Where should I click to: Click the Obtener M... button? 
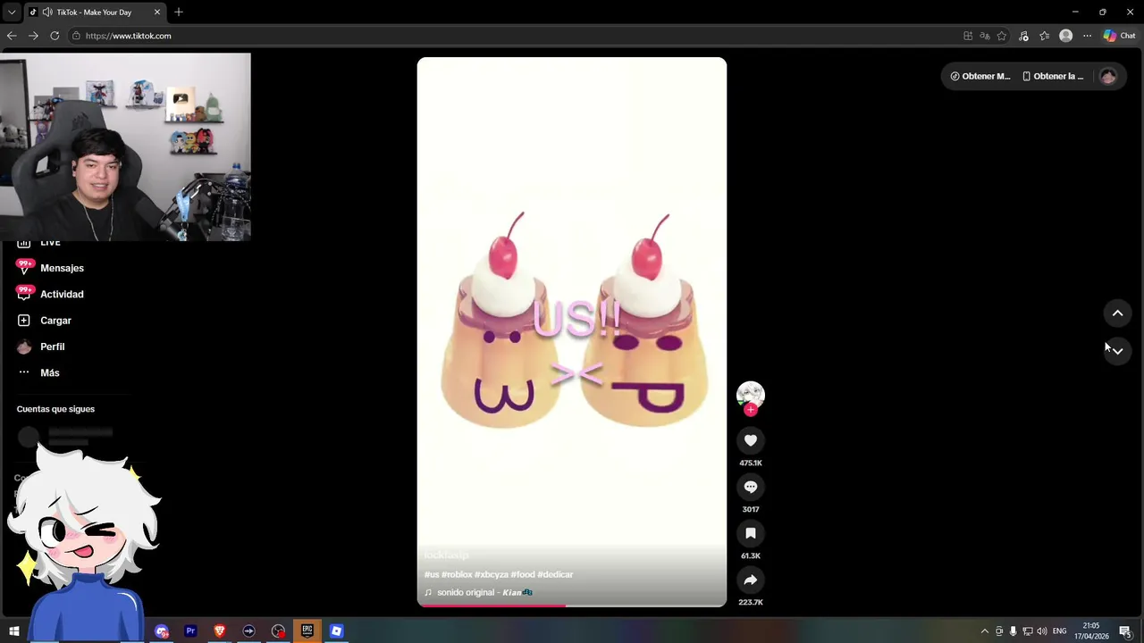point(980,76)
